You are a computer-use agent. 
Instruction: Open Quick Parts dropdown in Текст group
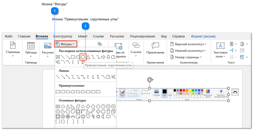coord(233,44)
